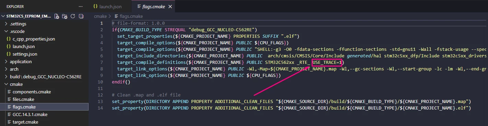Close the flags.cmake tab
This screenshot has height=126, width=488.
click(170, 7)
